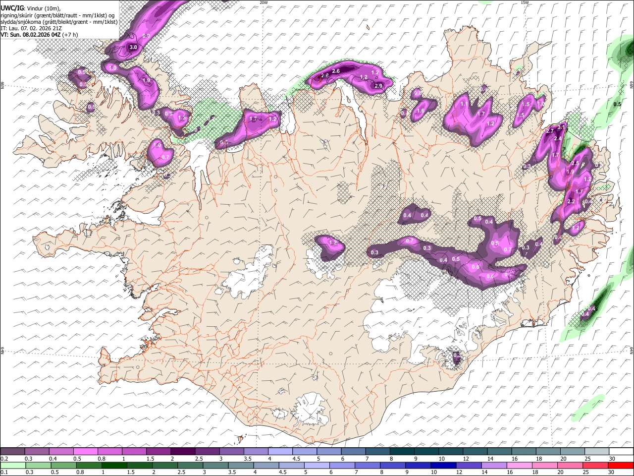Click the '20W' longitude label
Viewport: 634px width, 476px height.
pyautogui.click(x=264, y=2)
